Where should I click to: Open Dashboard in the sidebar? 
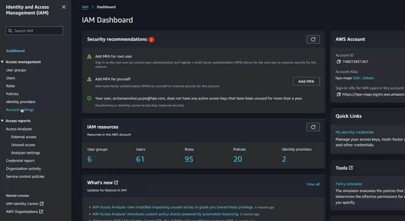(15, 51)
